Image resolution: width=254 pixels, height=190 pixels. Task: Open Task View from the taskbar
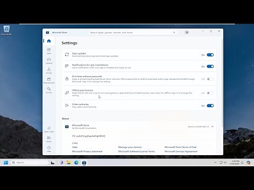click(52, 163)
